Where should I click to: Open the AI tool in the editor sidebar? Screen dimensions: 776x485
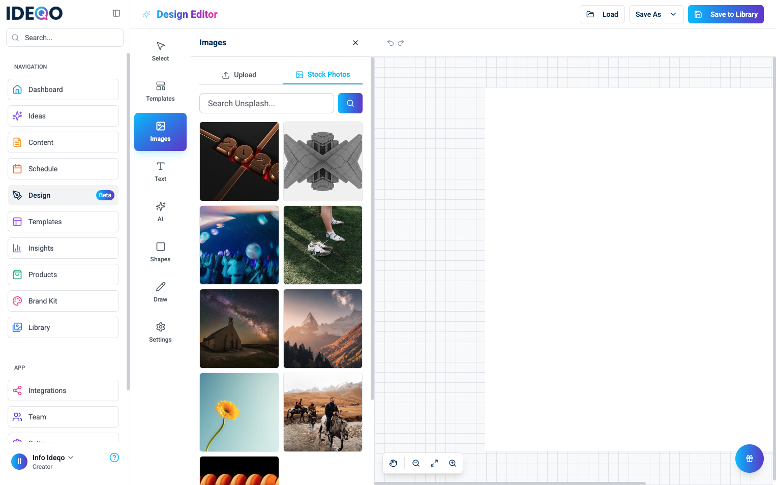point(160,211)
